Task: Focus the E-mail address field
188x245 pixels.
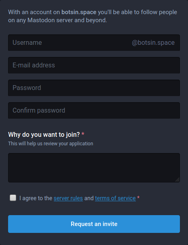Action: (94, 65)
